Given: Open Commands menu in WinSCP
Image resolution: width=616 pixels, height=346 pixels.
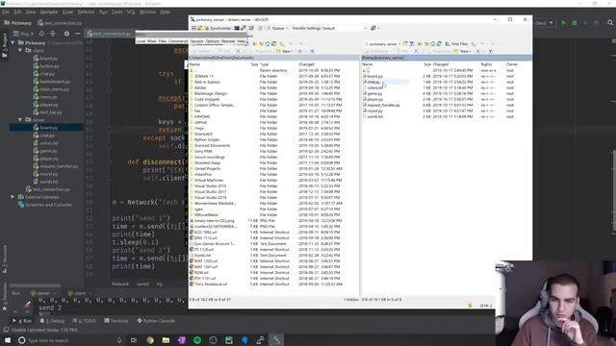Looking at the screenshot, I should 178,41.
